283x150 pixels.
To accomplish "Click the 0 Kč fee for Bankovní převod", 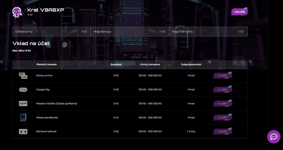I will click(x=116, y=131).
